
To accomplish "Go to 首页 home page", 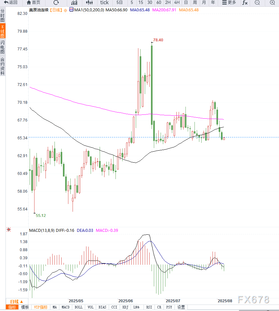I will (x=34, y=3).
